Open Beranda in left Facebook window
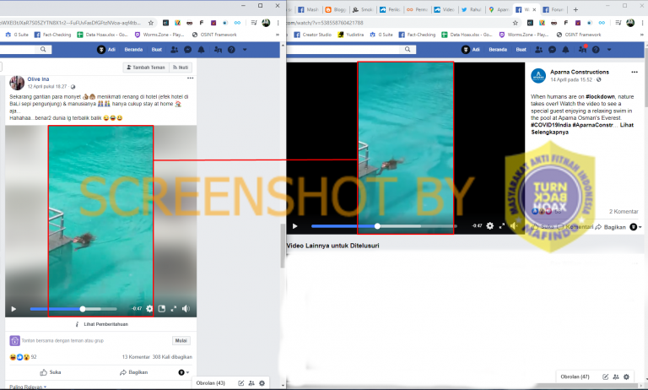Viewport: 648px width, 390px height. 133,50
